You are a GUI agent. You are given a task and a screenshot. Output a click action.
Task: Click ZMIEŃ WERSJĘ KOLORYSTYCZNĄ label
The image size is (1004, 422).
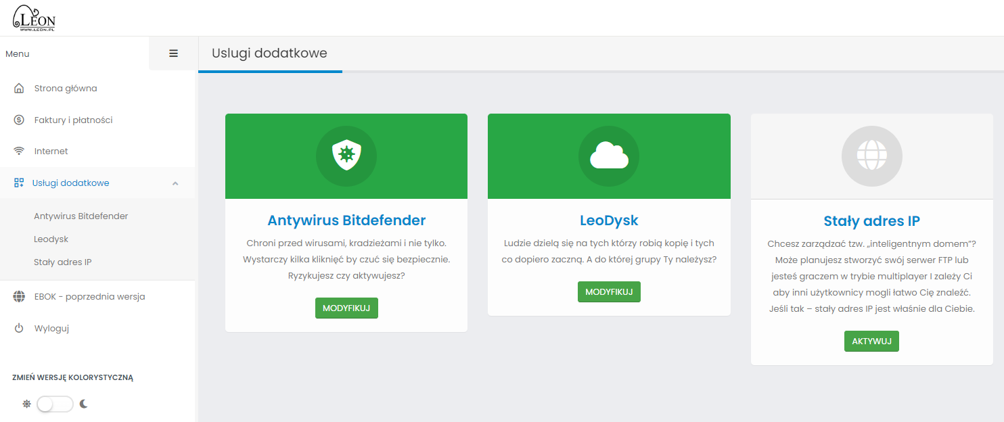click(73, 378)
